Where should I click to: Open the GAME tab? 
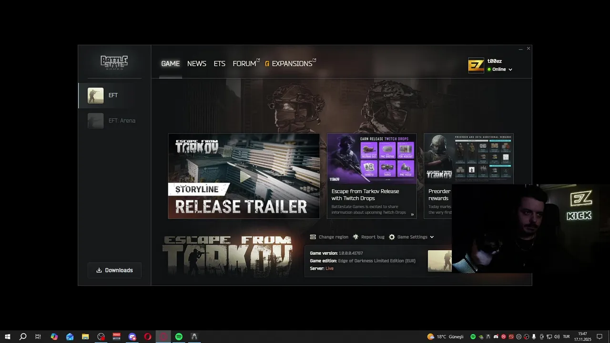(x=170, y=63)
